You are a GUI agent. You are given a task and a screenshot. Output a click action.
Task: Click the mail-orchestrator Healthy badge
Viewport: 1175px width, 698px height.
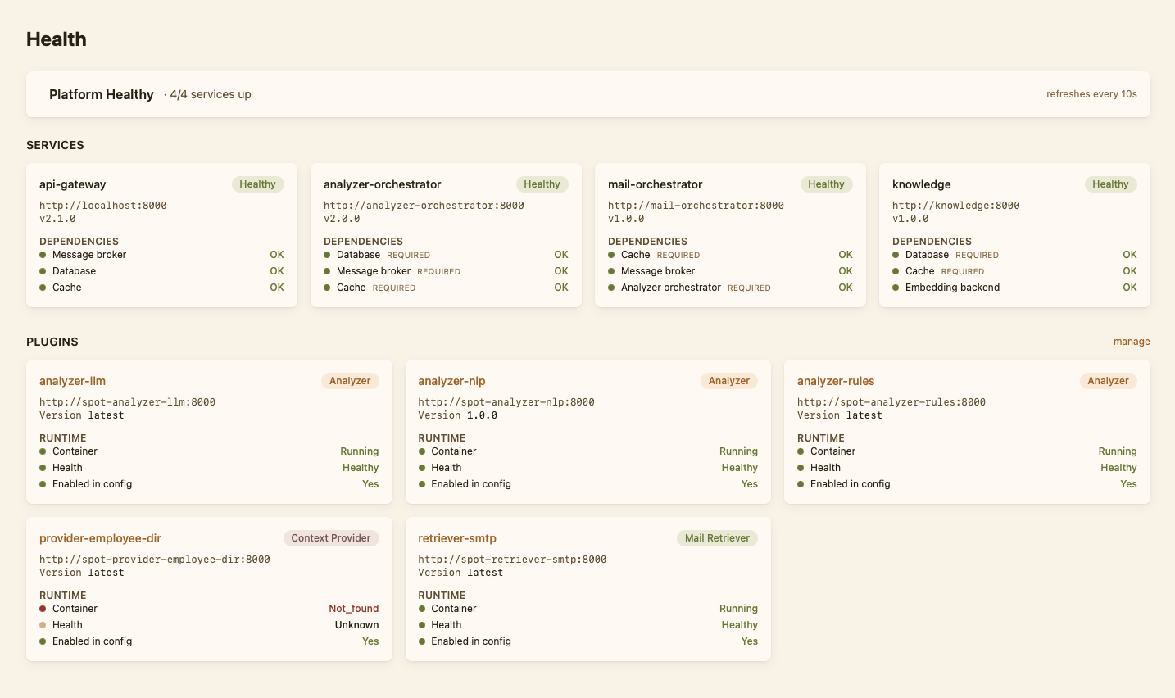click(826, 184)
